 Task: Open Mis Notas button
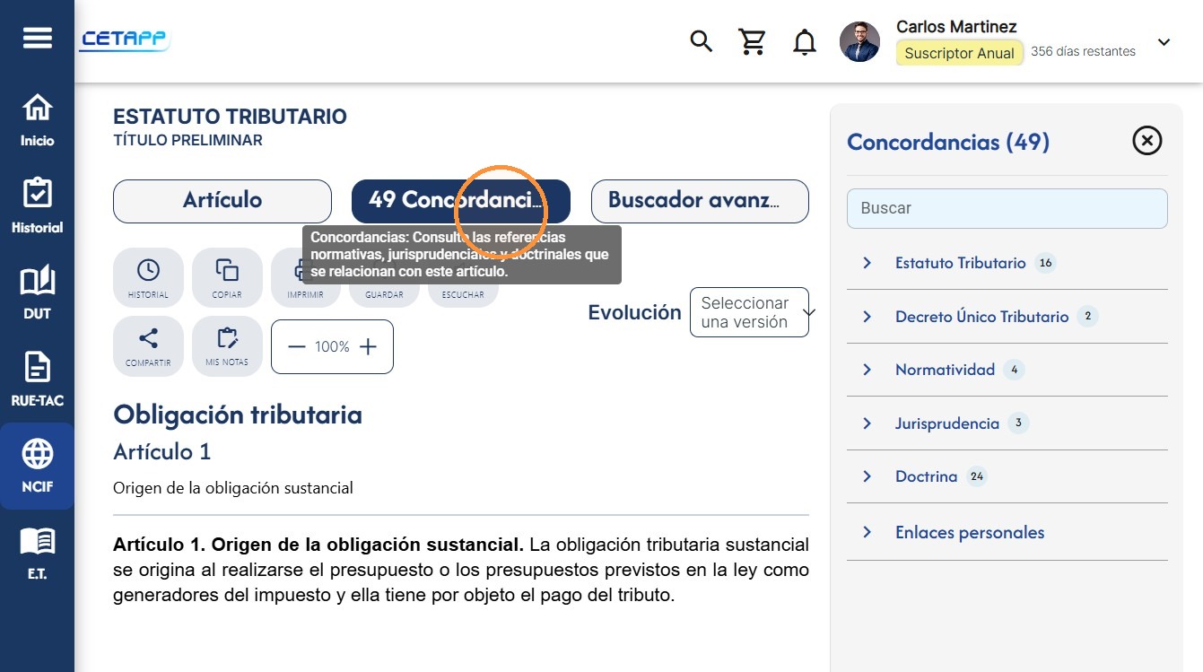pyautogui.click(x=227, y=346)
